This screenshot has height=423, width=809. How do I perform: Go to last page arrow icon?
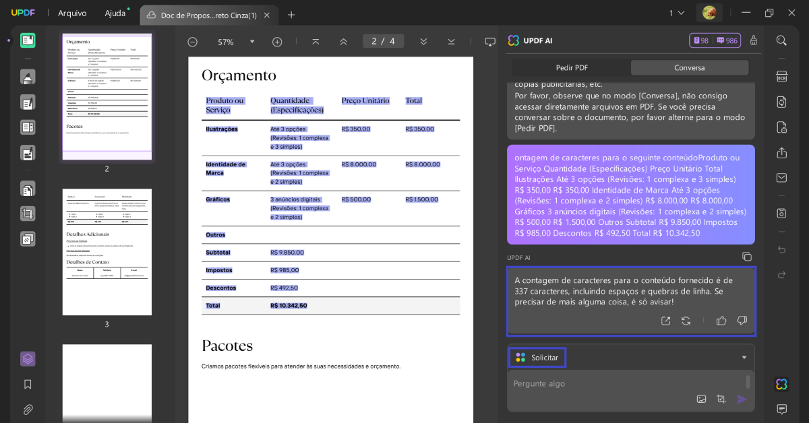(451, 42)
